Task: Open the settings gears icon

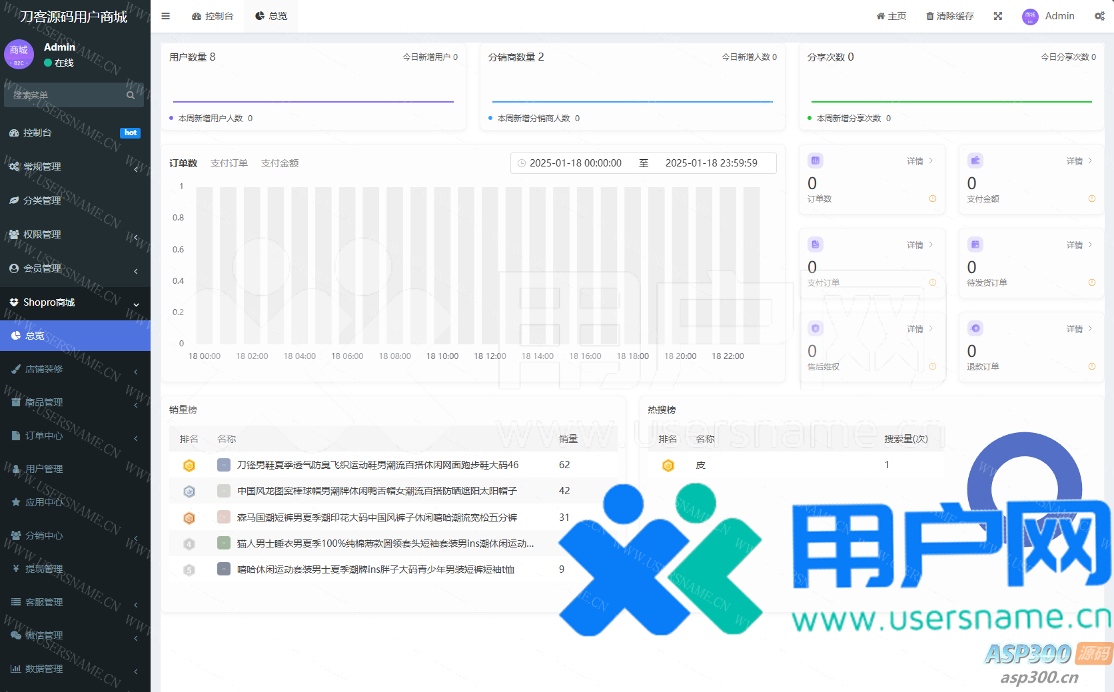Action: click(x=1099, y=16)
